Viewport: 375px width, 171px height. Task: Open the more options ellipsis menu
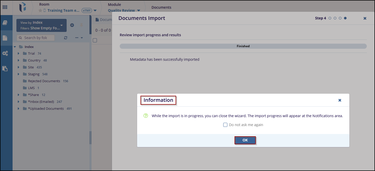[x=79, y=38]
